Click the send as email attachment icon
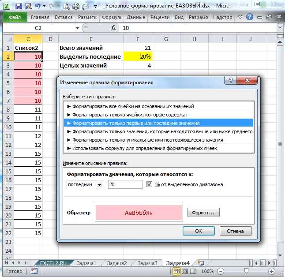The width and height of the screenshot is (285, 277). (86, 6)
